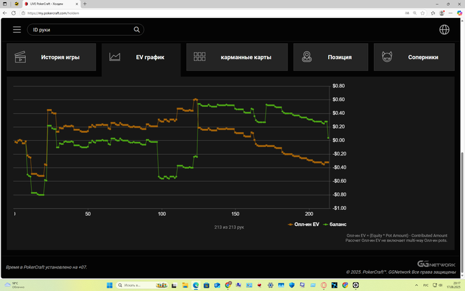
Task: Switch the РУС keyboard language
Action: [x=426, y=286]
